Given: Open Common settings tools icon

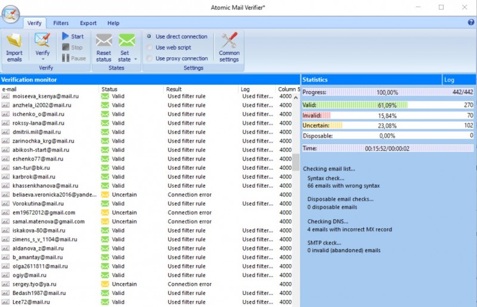Looking at the screenshot, I should 229,40.
